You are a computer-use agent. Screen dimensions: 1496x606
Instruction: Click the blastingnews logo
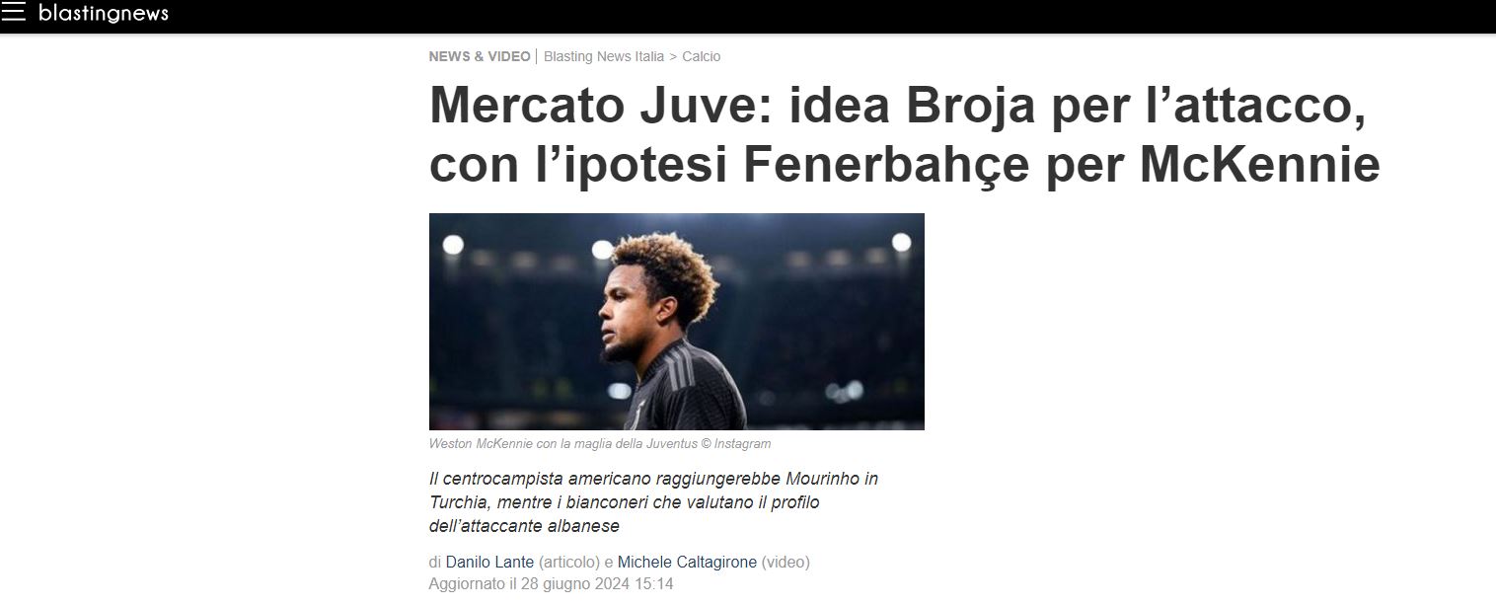(x=104, y=13)
